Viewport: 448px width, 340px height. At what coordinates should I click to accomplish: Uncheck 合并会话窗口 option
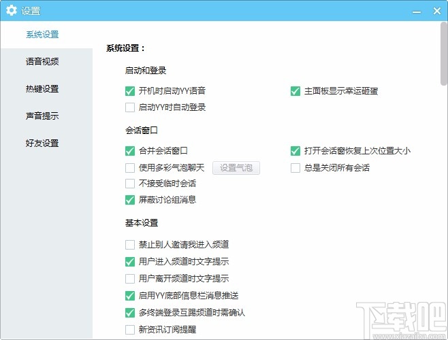pyautogui.click(x=130, y=151)
